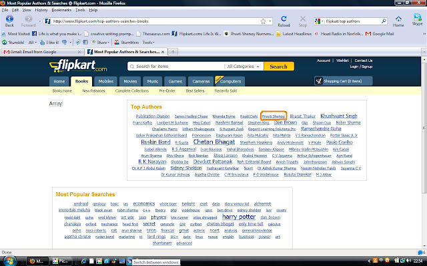Image resolution: width=427 pixels, height=266 pixels.
Task: Bookmark the page with the star icon
Action: (x=263, y=21)
